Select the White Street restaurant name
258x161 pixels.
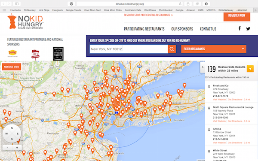click(x=220, y=150)
